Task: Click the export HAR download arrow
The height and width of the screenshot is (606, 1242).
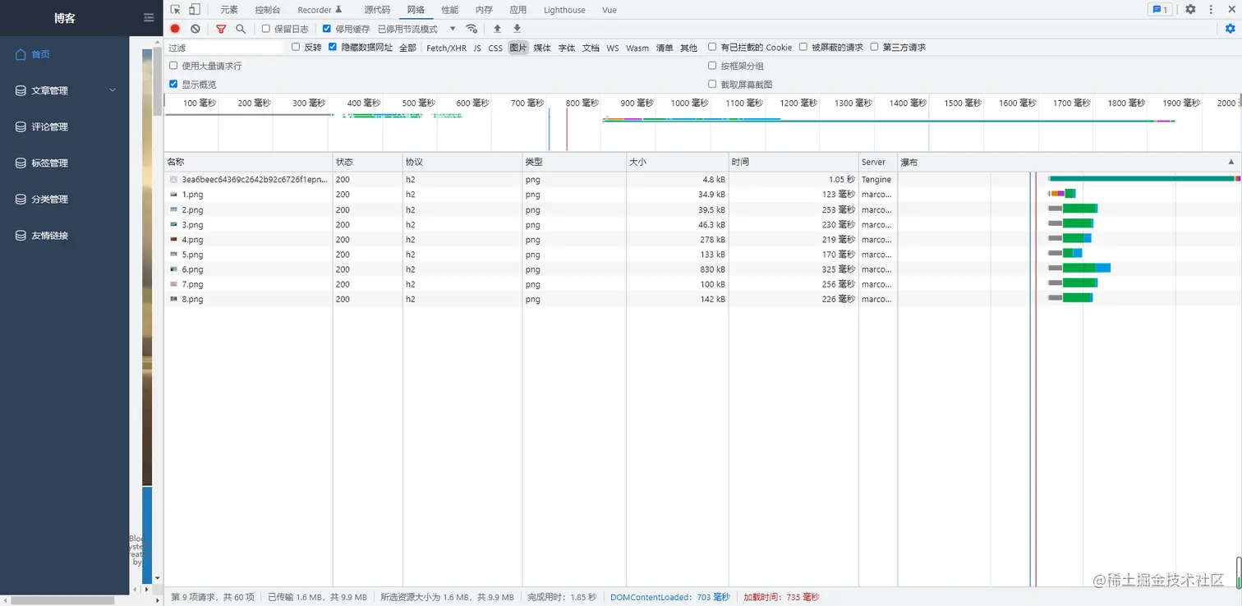Action: pos(517,29)
